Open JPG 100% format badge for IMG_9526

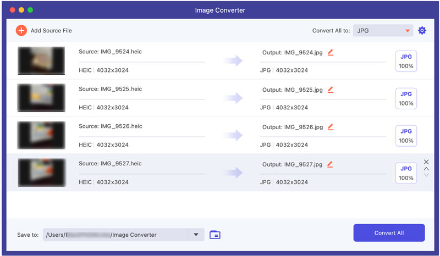coord(406,136)
